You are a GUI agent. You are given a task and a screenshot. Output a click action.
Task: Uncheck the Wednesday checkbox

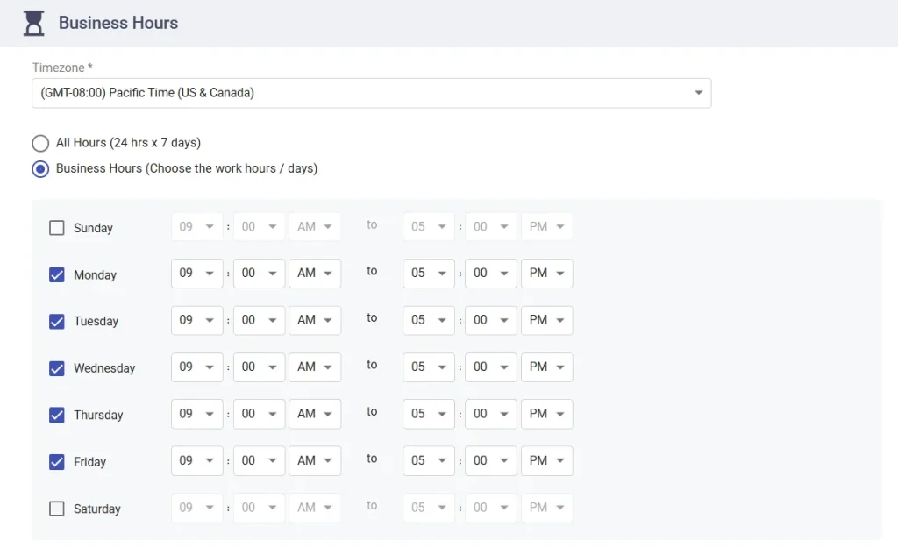57,368
